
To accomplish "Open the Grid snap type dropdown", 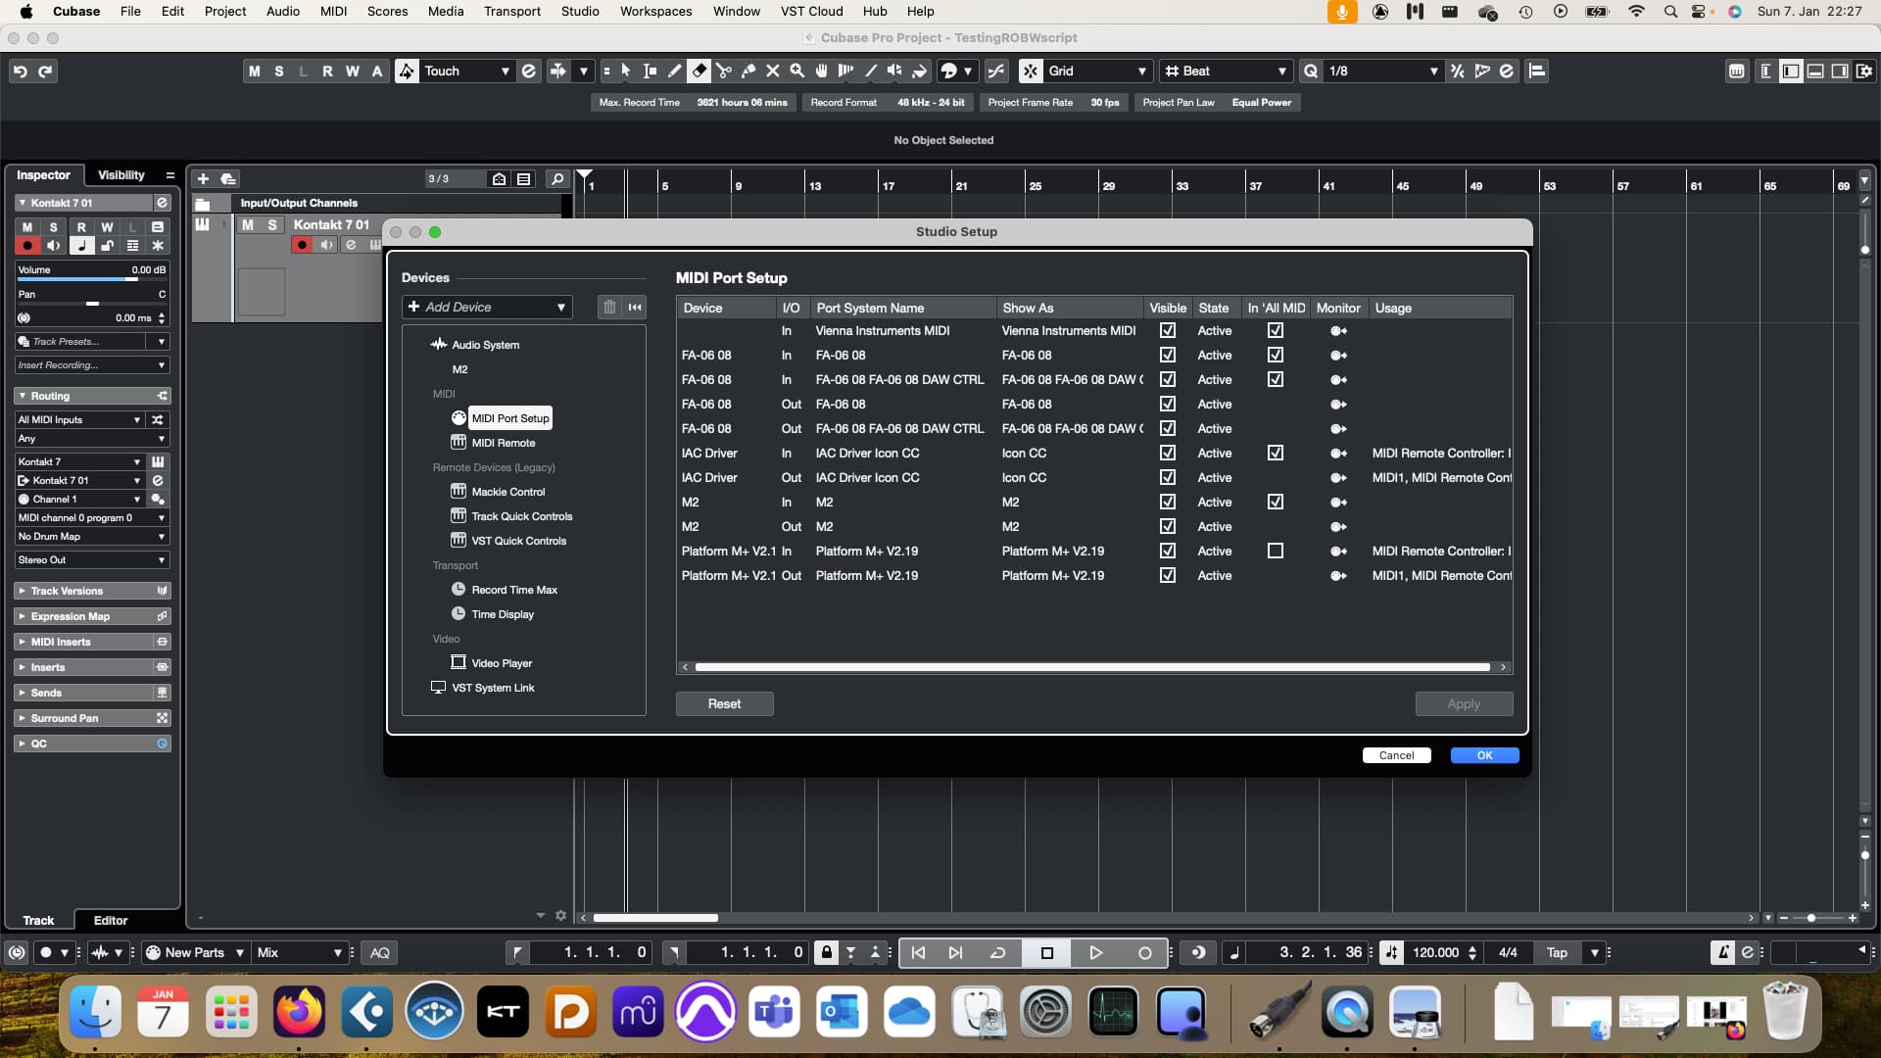I will pyautogui.click(x=1097, y=71).
